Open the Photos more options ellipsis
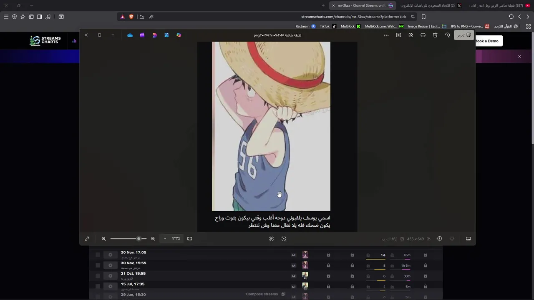 coord(386,35)
